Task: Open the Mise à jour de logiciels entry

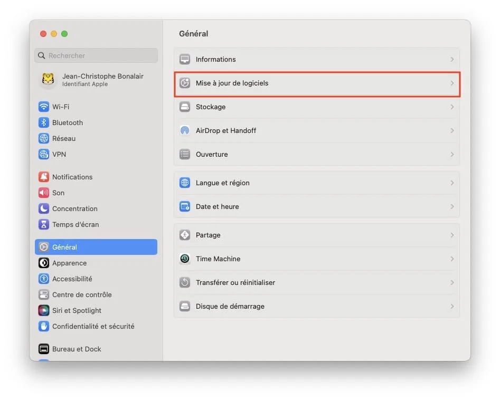Action: point(317,83)
